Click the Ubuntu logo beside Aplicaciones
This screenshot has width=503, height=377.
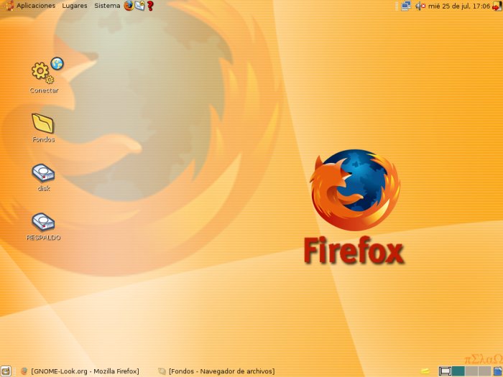coord(9,6)
